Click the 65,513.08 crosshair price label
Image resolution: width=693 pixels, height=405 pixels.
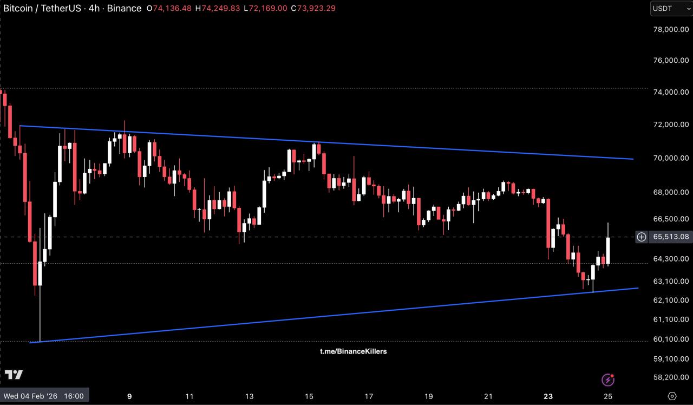pyautogui.click(x=671, y=237)
